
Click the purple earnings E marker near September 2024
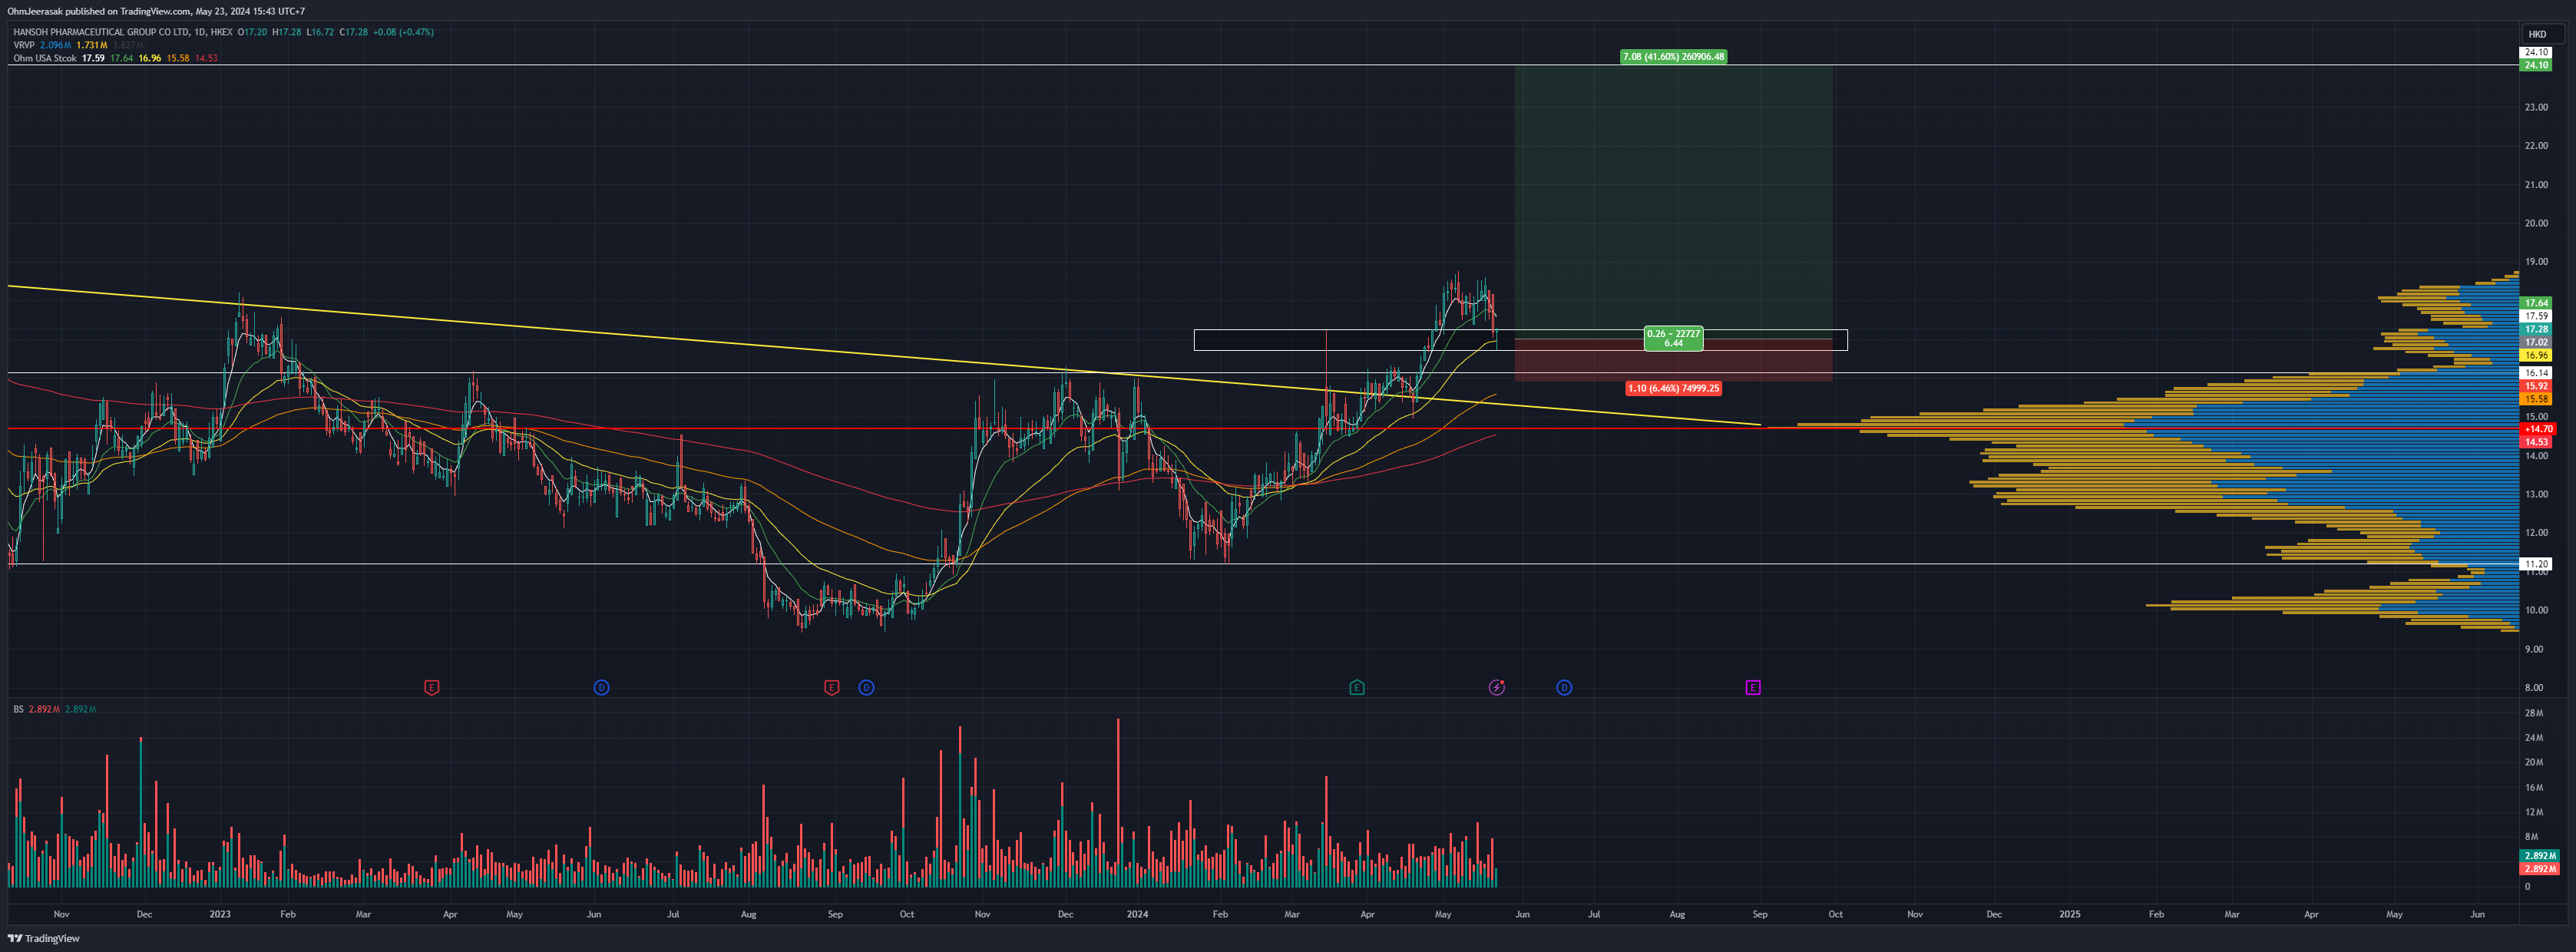(1753, 687)
